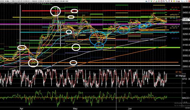190x110 pixels.
Task: Click the 3300.0 price axis label
Action: click(x=186, y=29)
